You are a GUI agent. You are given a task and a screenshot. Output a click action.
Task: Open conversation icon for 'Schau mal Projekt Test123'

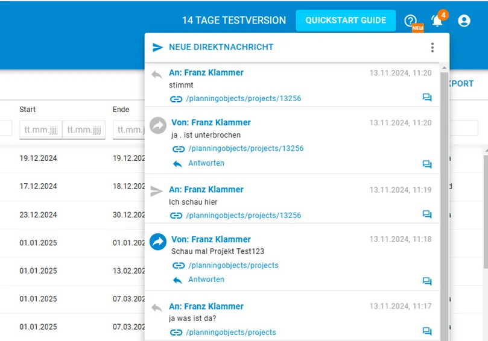(x=427, y=281)
